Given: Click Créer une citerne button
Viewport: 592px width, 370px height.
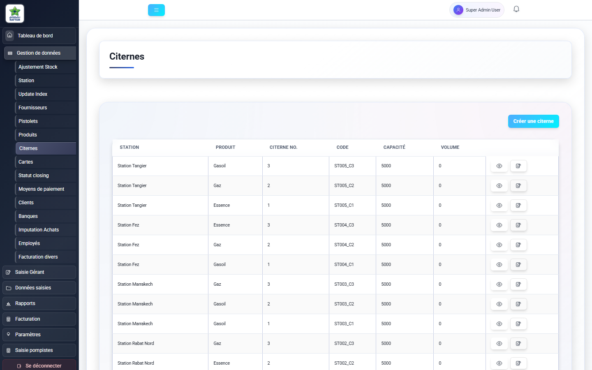Looking at the screenshot, I should (533, 121).
